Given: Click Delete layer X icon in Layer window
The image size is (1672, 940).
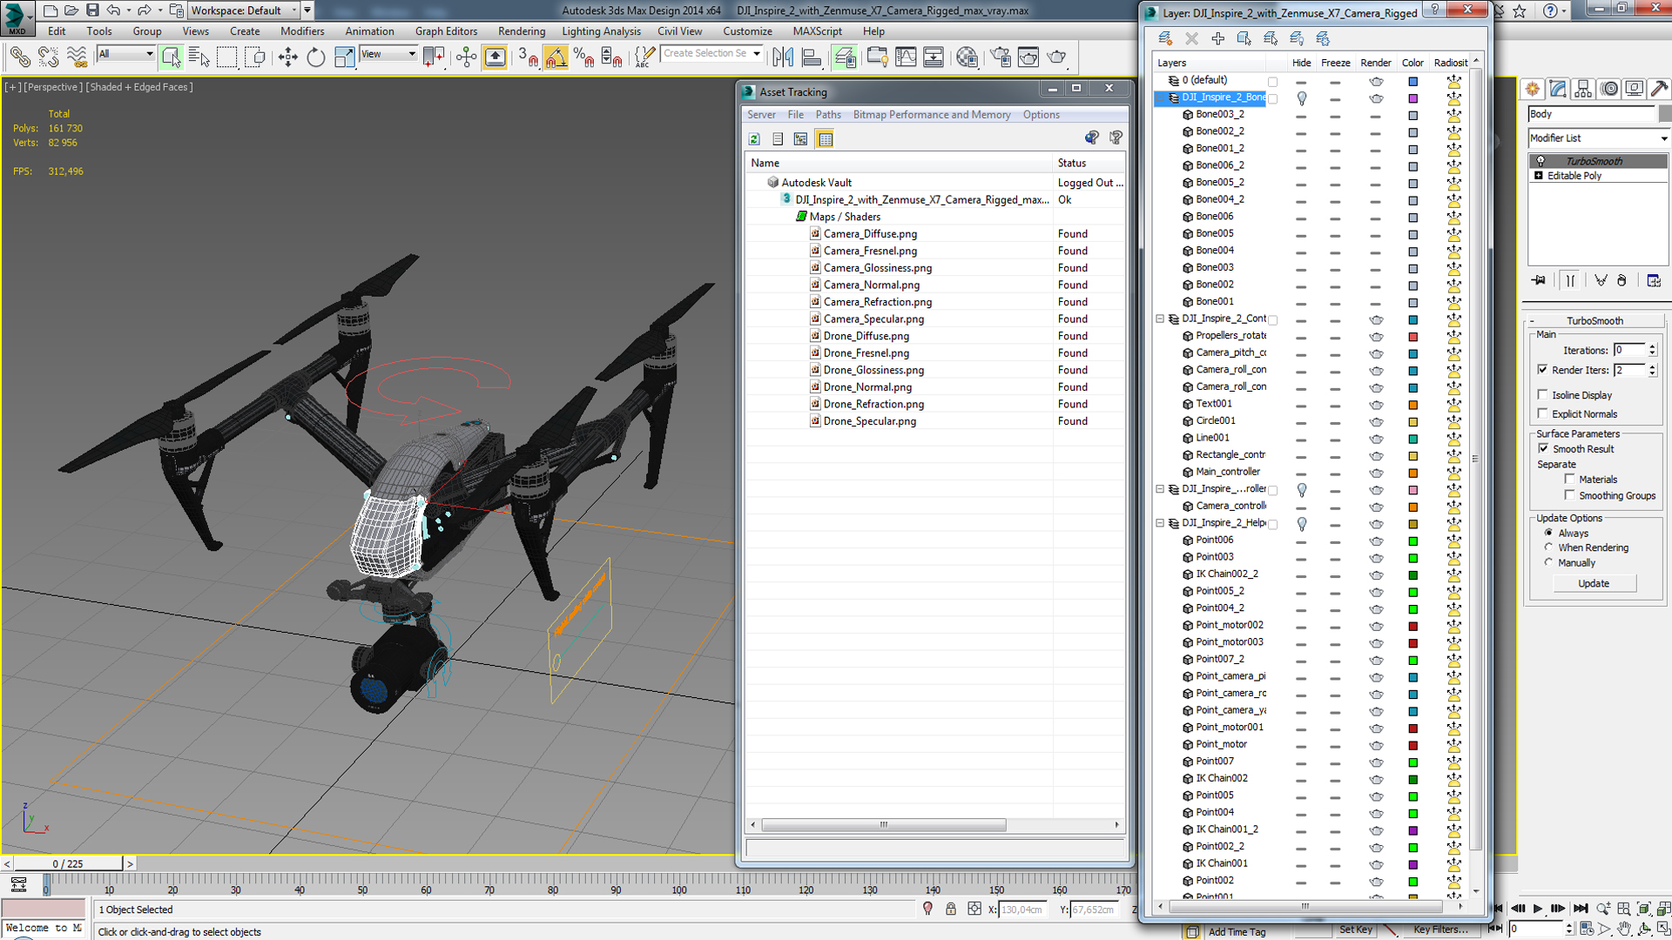Looking at the screenshot, I should 1191,38.
